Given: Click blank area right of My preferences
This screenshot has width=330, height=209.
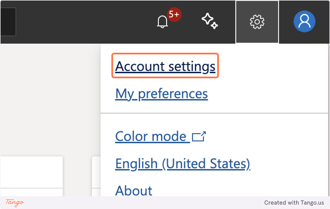Looking at the screenshot, I should tap(267, 93).
